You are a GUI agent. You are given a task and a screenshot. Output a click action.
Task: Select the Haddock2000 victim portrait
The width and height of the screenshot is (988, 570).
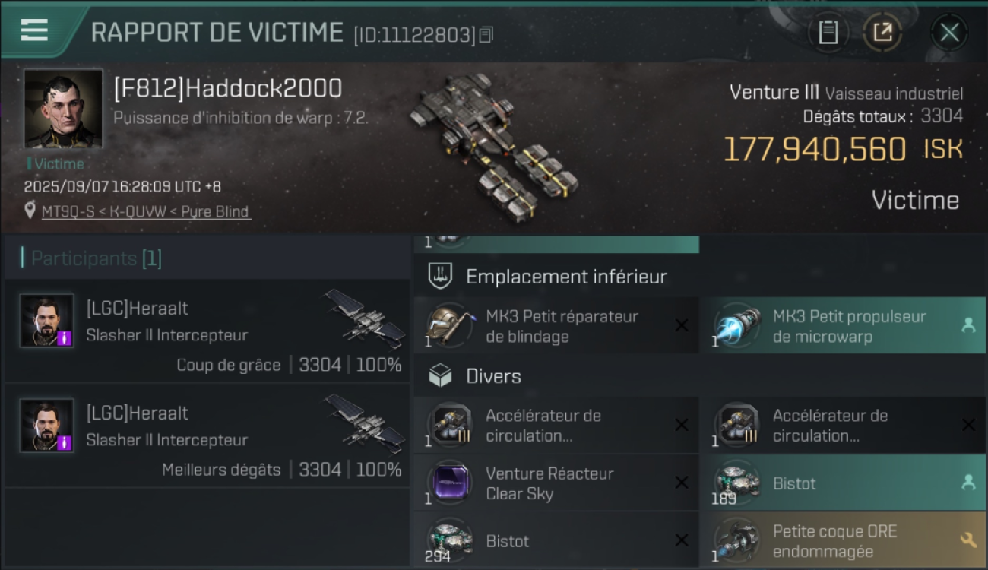click(63, 108)
